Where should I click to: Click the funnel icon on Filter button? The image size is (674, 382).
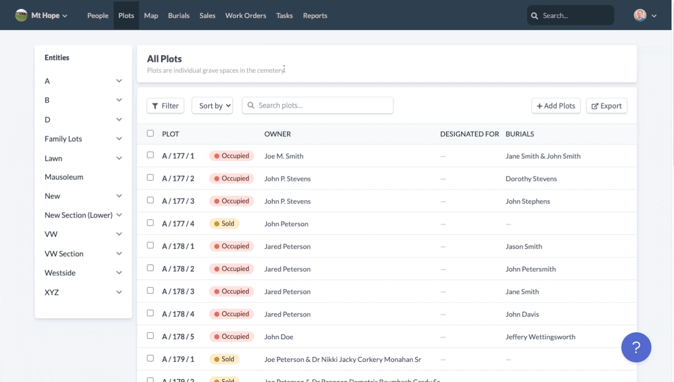click(155, 106)
